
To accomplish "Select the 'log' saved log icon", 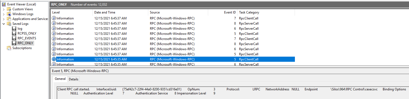I will 14,29.
